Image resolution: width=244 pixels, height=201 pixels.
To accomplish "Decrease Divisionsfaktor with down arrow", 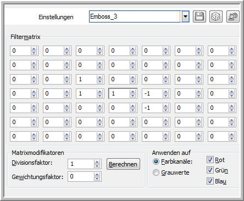I will click(97, 166).
